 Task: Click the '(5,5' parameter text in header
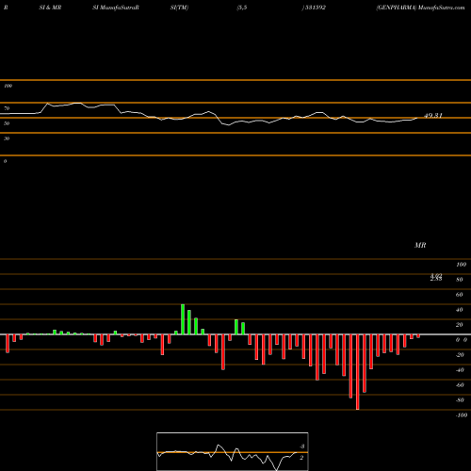(x=242, y=8)
